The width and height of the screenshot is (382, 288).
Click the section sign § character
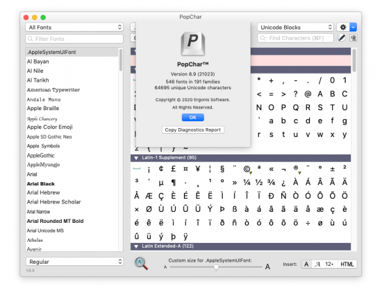click(222, 169)
